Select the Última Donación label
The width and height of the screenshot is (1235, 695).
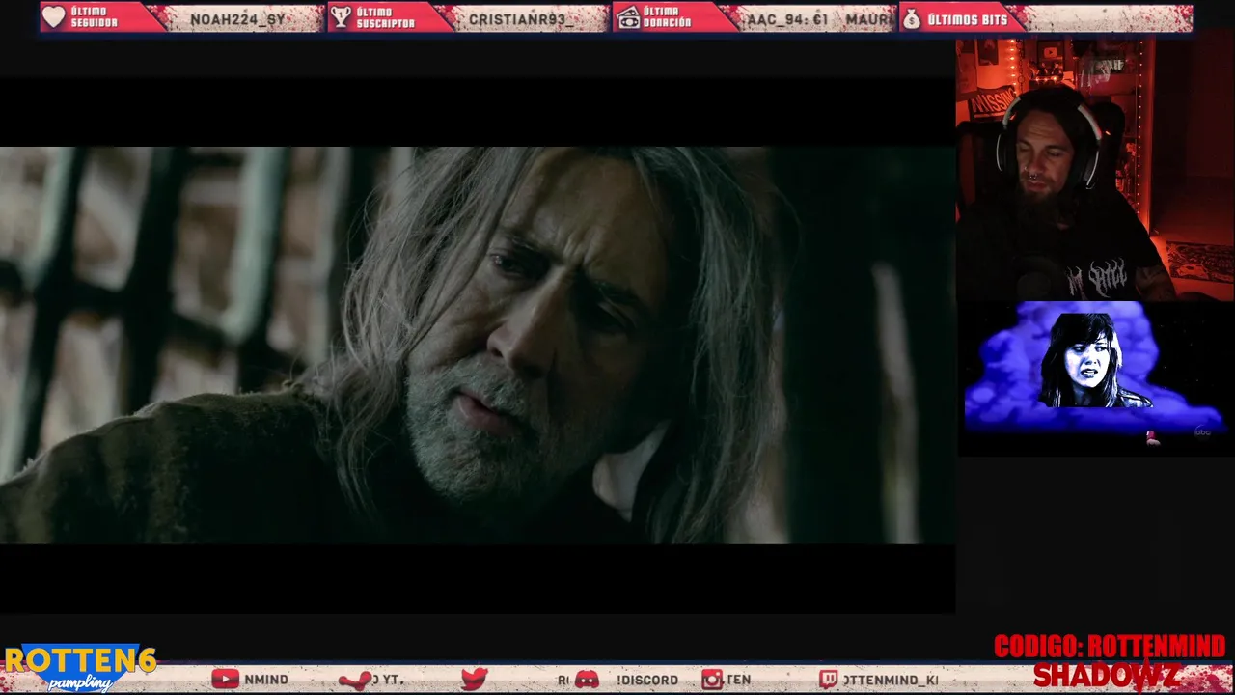coord(668,17)
